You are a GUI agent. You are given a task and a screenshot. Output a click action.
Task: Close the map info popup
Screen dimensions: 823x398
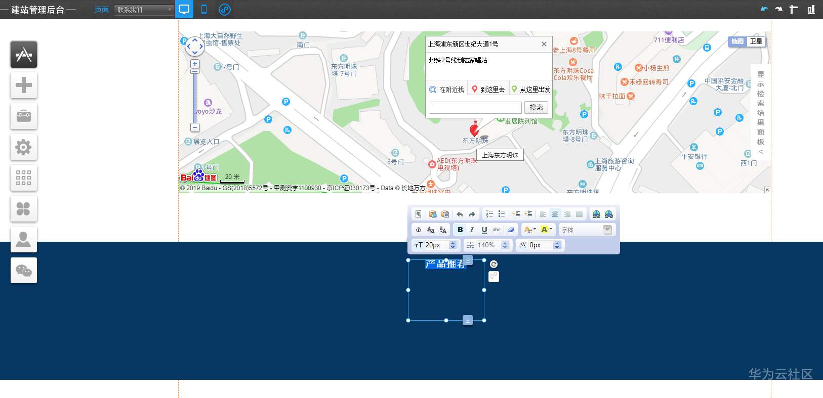(x=544, y=44)
